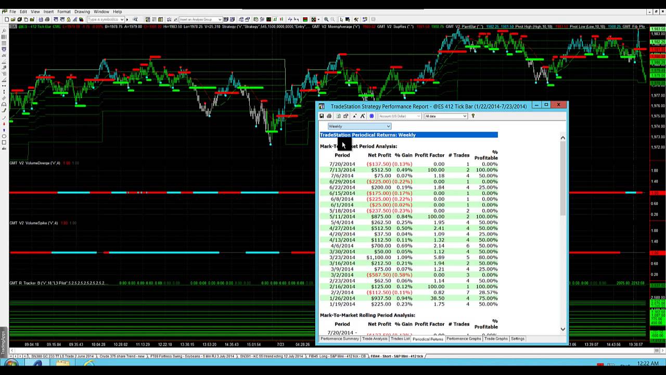Click the Windows Start button
Screen dimensions: 666x375
click(x=11, y=364)
